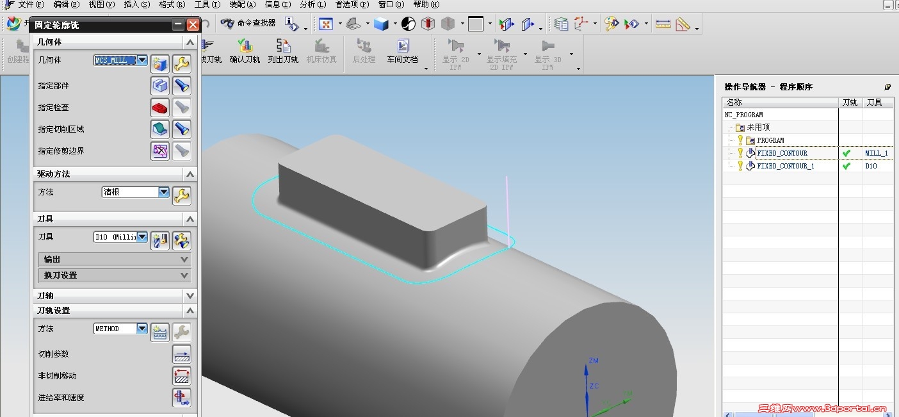Image resolution: width=899 pixels, height=417 pixels.
Task: Open 非切削移动 non-cutting moves icon
Action: (x=182, y=376)
